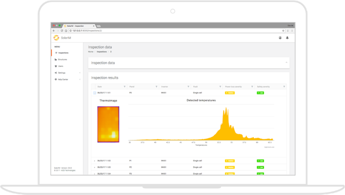
Task: Click the Power loss severity filter icon
Action: [252, 87]
